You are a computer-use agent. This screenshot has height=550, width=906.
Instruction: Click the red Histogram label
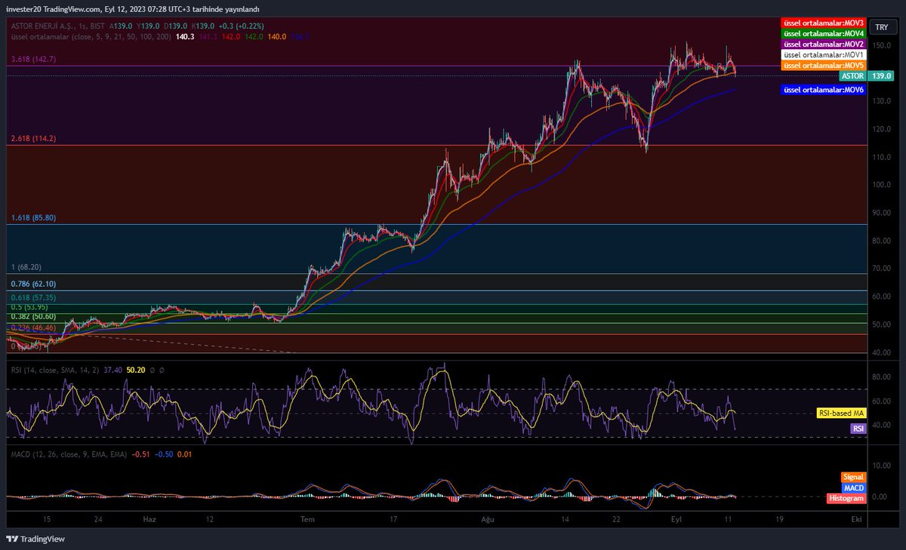point(847,499)
